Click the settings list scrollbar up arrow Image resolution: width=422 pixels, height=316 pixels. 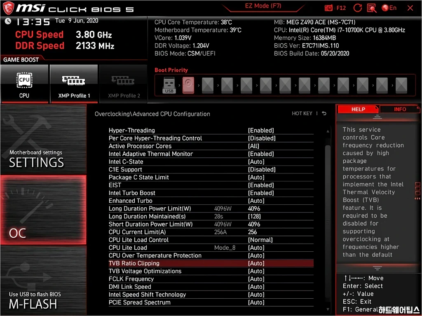(x=328, y=131)
